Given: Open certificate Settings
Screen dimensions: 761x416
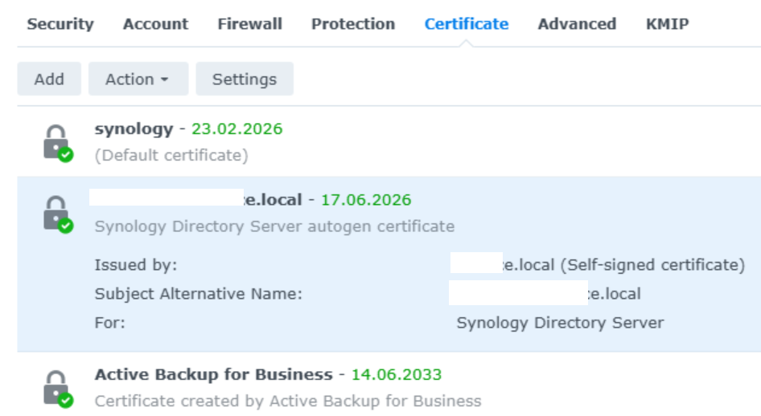Looking at the screenshot, I should click(245, 80).
